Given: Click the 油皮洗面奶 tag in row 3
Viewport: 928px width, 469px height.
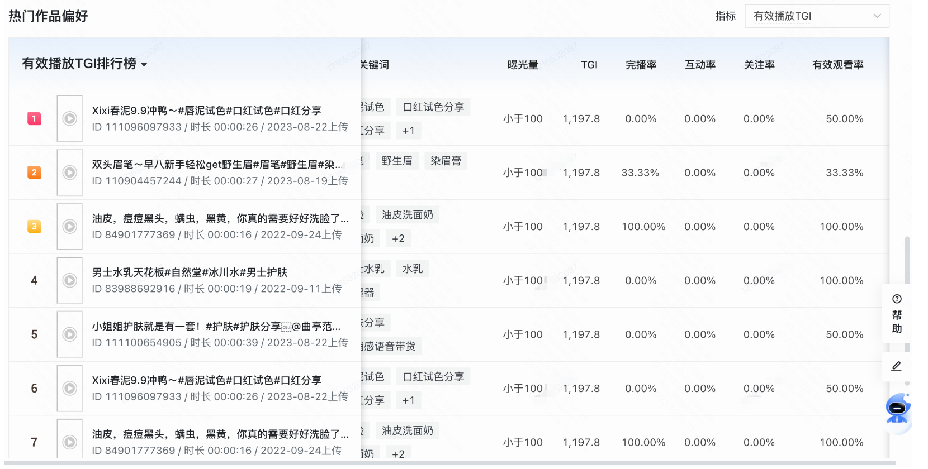Looking at the screenshot, I should (408, 215).
